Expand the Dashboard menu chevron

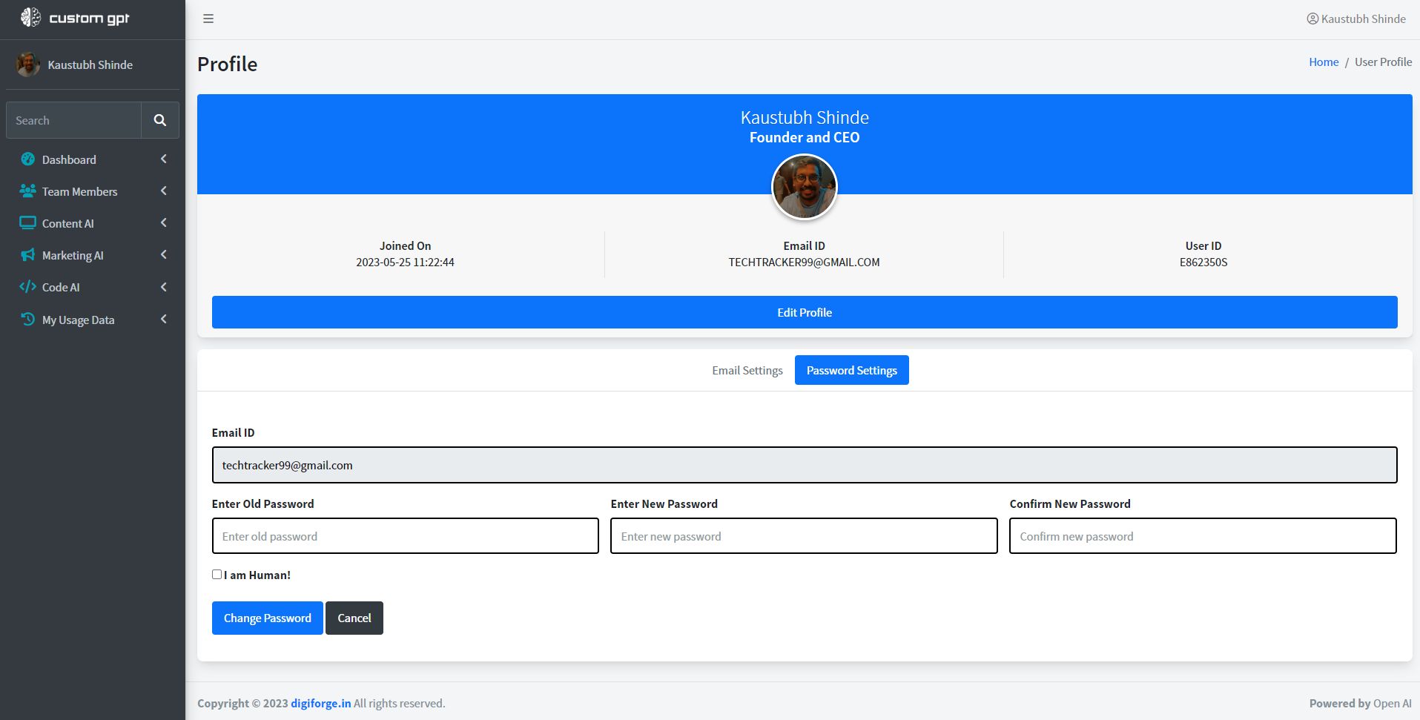[164, 159]
